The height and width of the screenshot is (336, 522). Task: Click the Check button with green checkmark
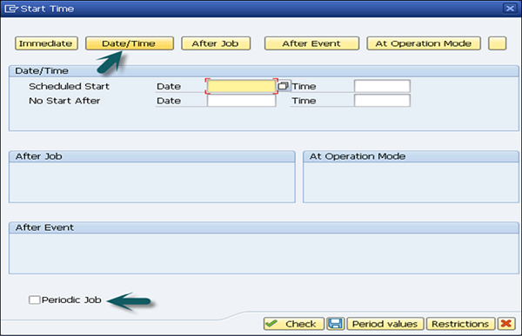pyautogui.click(x=294, y=323)
